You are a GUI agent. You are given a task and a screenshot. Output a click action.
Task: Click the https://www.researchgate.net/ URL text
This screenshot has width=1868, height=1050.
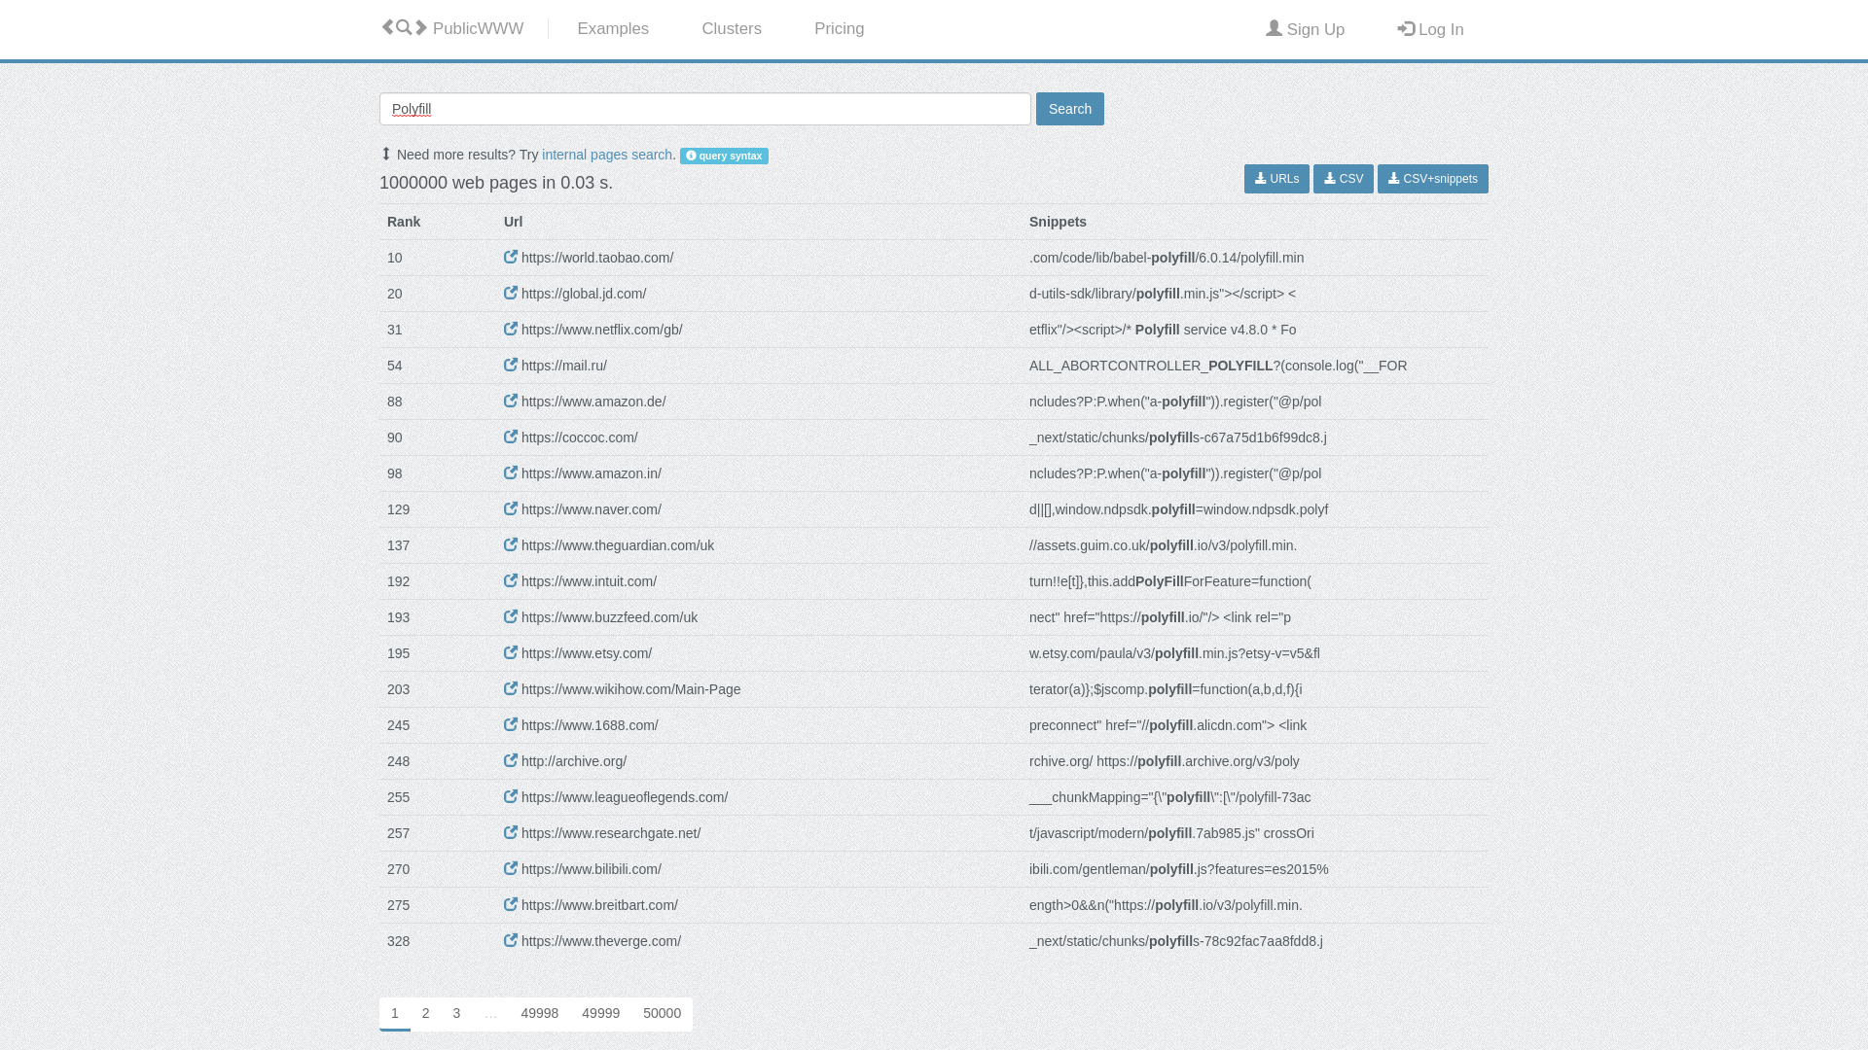[x=611, y=833]
